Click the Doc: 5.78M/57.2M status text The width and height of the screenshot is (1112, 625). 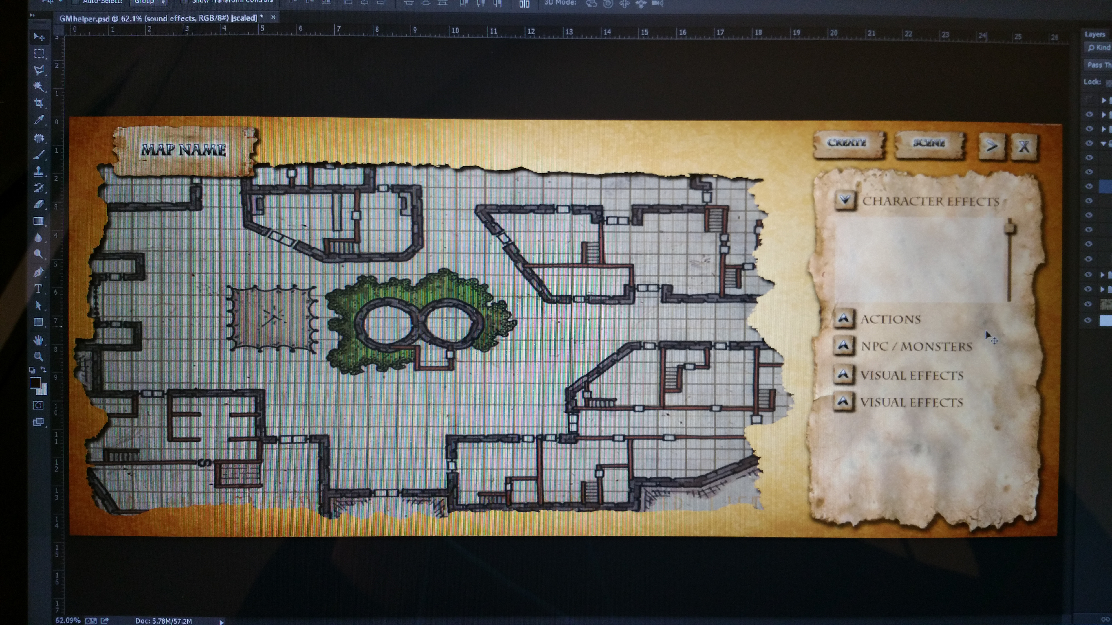(164, 621)
